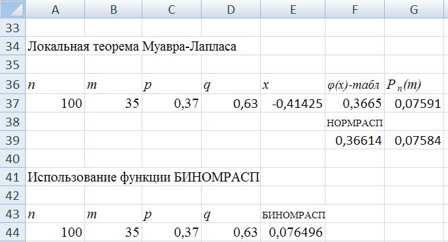Screen dimensions: 448x242
Task: Click the Select All corner button
Action: click(x=13, y=9)
